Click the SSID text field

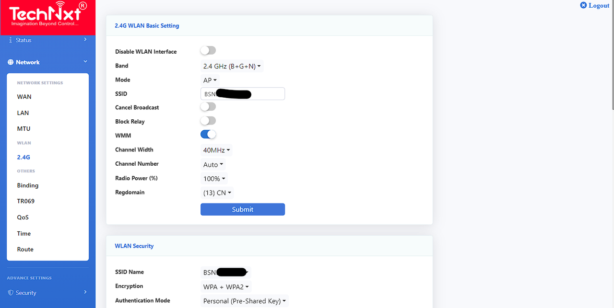coord(243,94)
